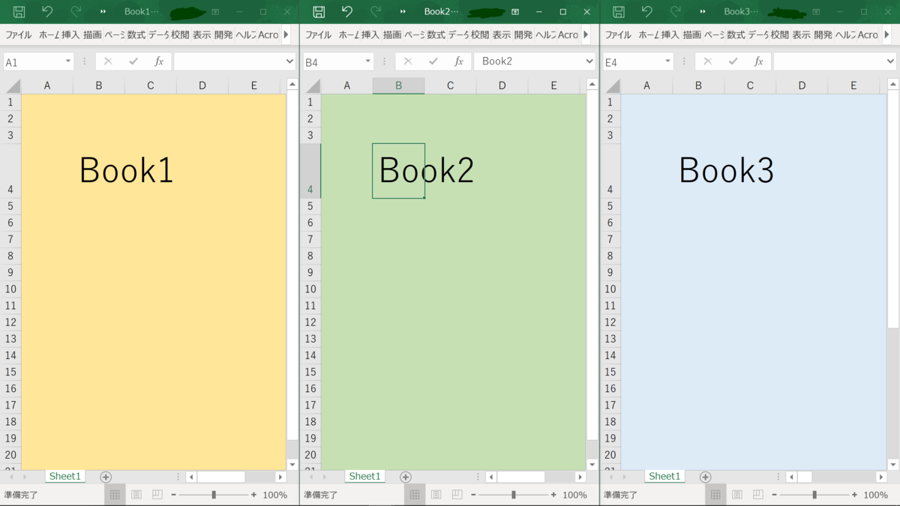The height and width of the screenshot is (506, 900).
Task: Open 挿入 tab in Book2 window
Action: pos(370,34)
